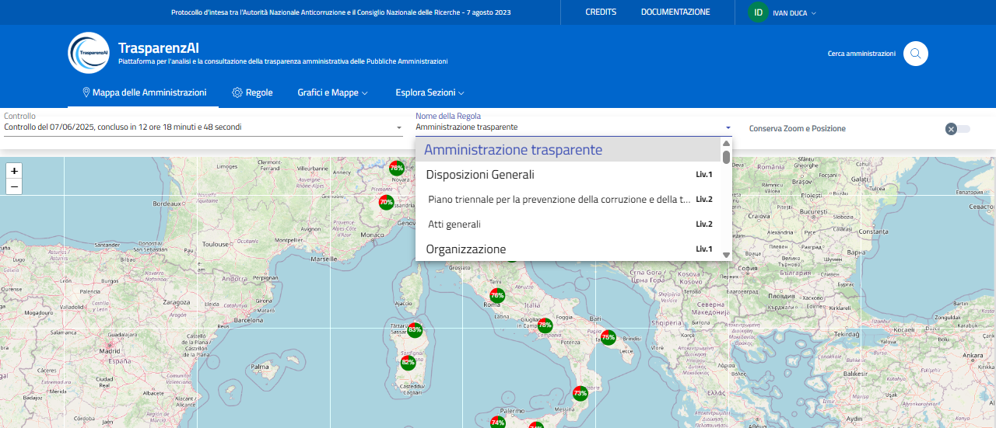
Task: Select Atti generali option
Action: pyautogui.click(x=568, y=224)
